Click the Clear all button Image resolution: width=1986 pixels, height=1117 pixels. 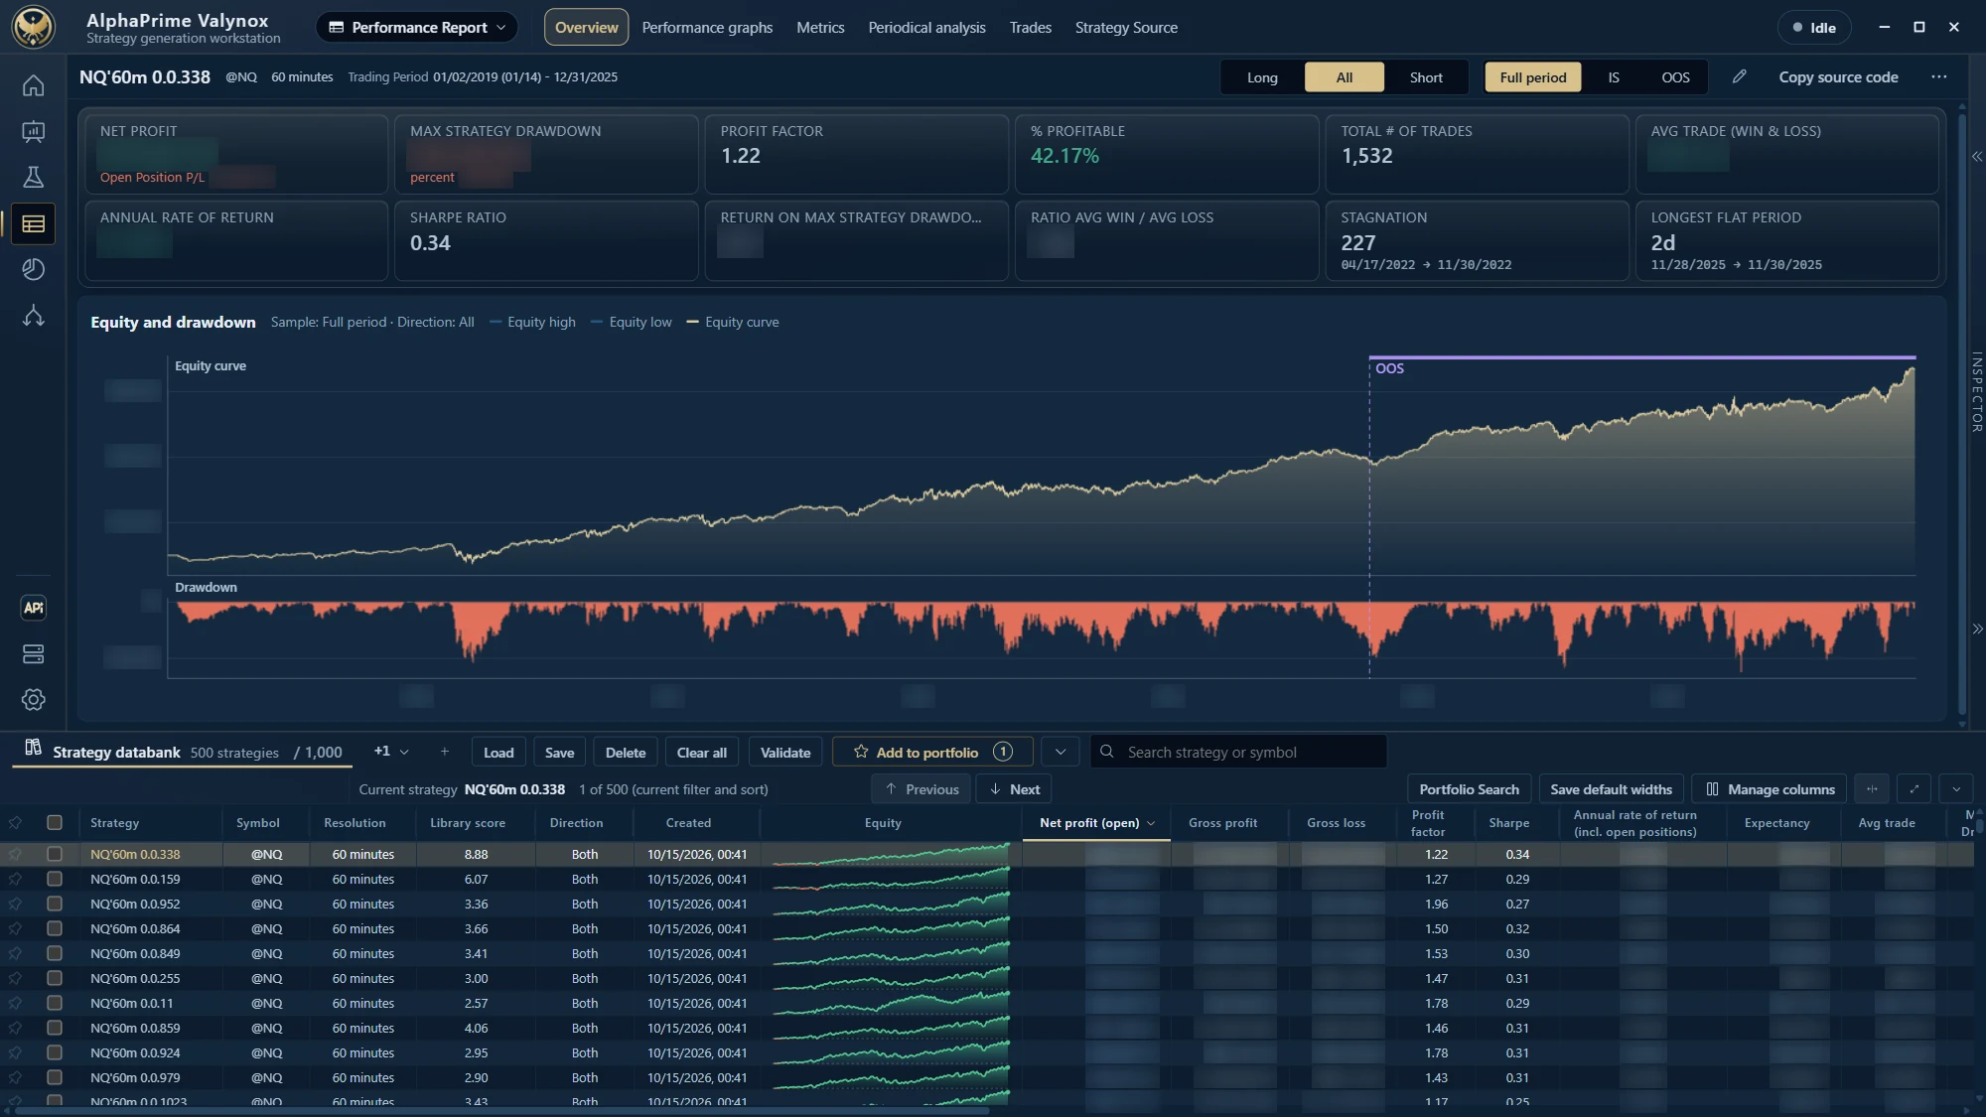click(701, 752)
